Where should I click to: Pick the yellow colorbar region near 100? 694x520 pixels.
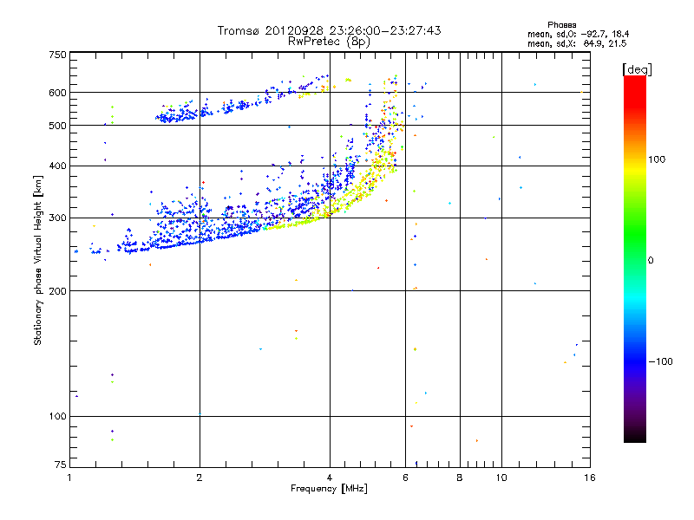point(634,160)
